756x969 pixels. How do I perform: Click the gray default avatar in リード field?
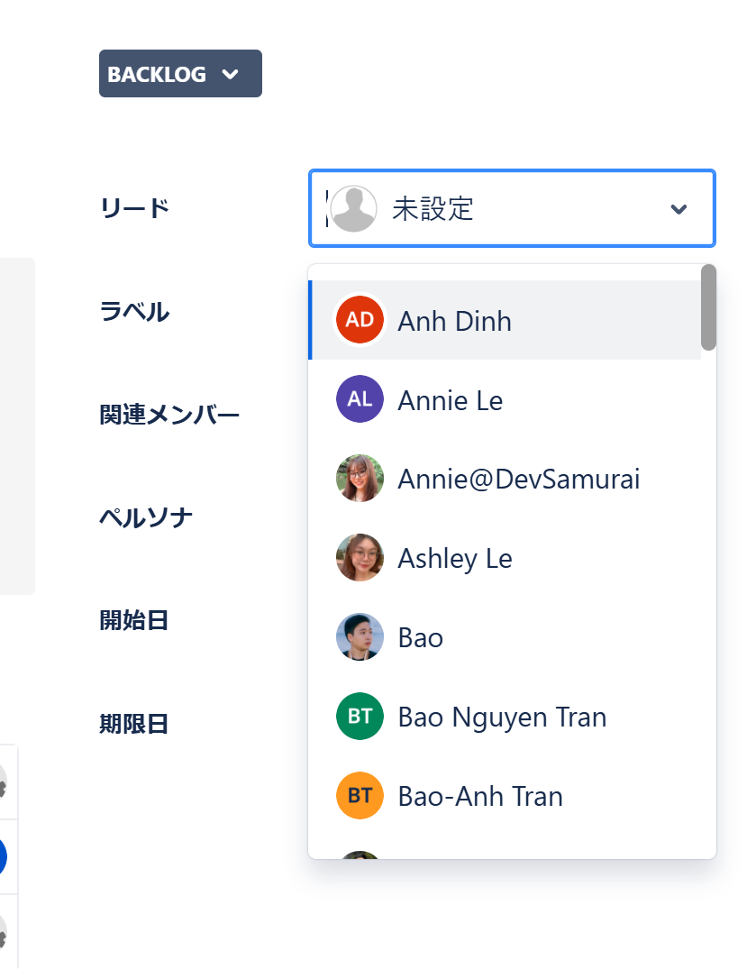[353, 209]
